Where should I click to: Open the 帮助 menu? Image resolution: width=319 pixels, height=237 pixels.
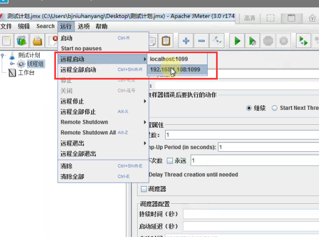coord(101,26)
